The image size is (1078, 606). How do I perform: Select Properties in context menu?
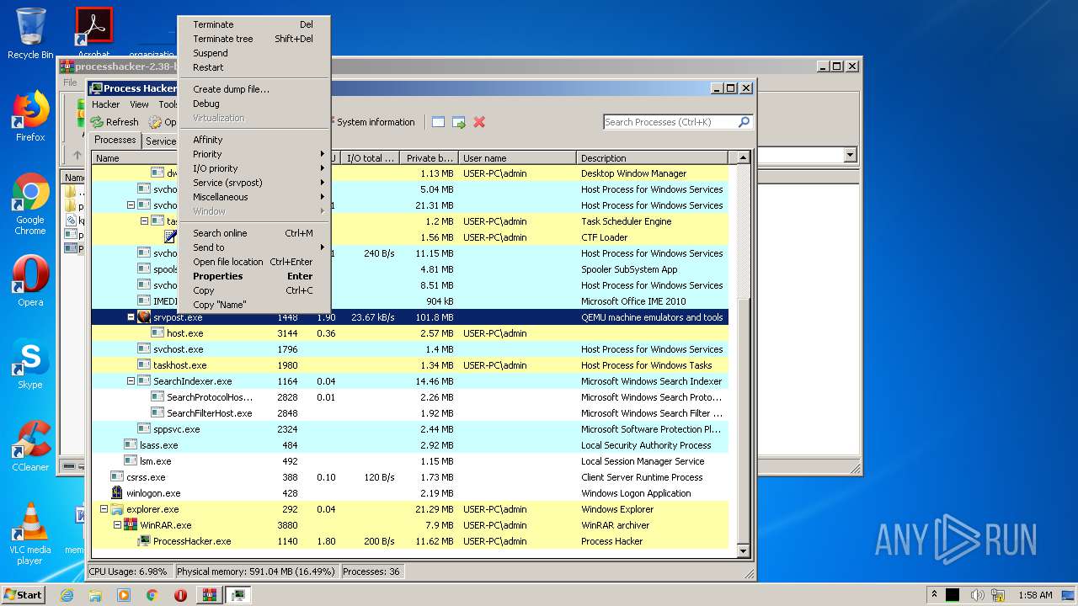point(253,276)
